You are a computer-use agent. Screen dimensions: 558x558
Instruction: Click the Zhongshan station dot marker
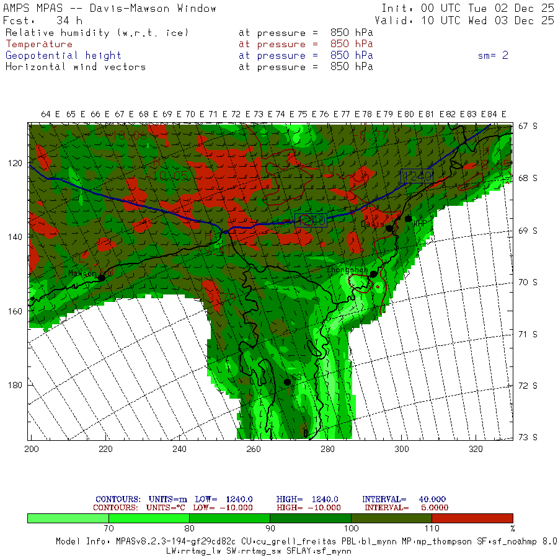coord(373,274)
